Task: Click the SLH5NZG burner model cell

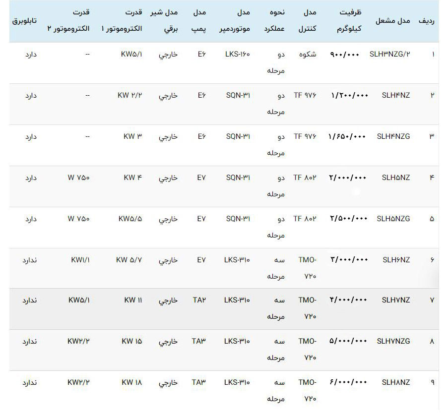Action: (x=393, y=218)
